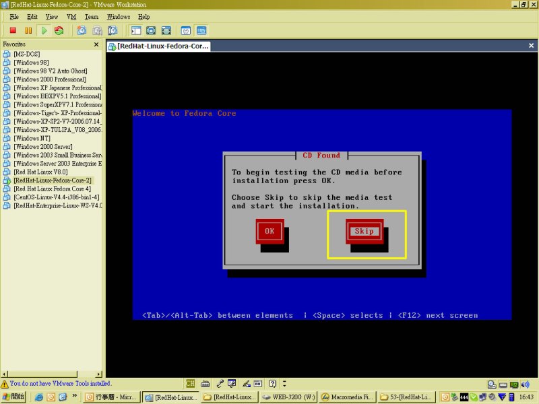Click the Quick Switch mode icon
The height and width of the screenshot is (404, 539).
click(166, 30)
